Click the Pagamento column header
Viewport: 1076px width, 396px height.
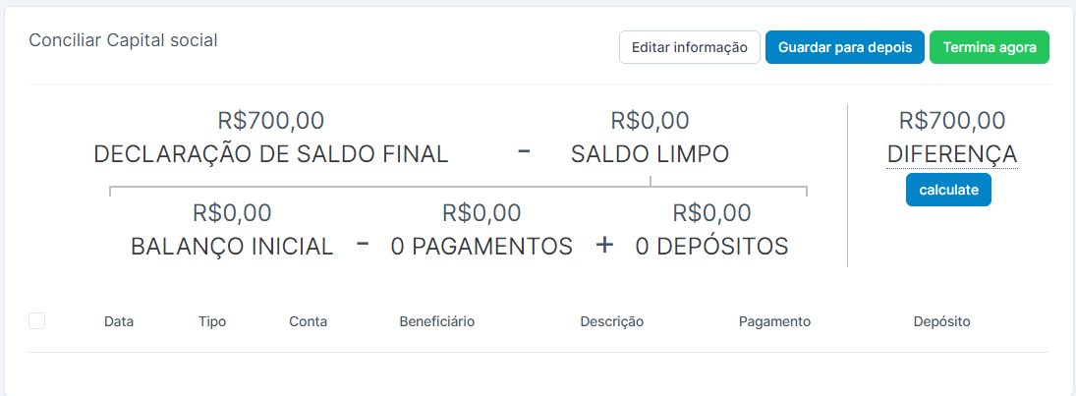[x=774, y=321]
